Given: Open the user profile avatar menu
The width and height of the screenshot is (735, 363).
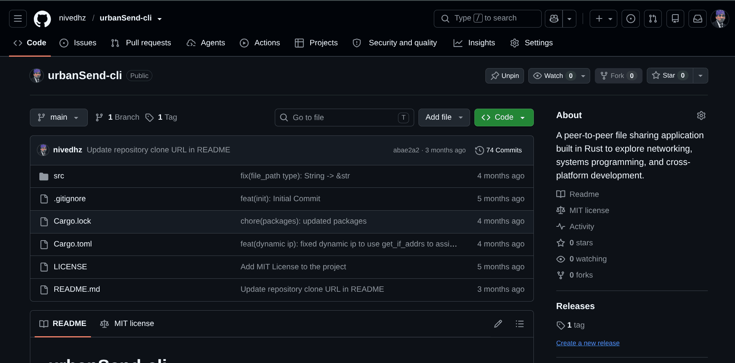Looking at the screenshot, I should coord(720,19).
